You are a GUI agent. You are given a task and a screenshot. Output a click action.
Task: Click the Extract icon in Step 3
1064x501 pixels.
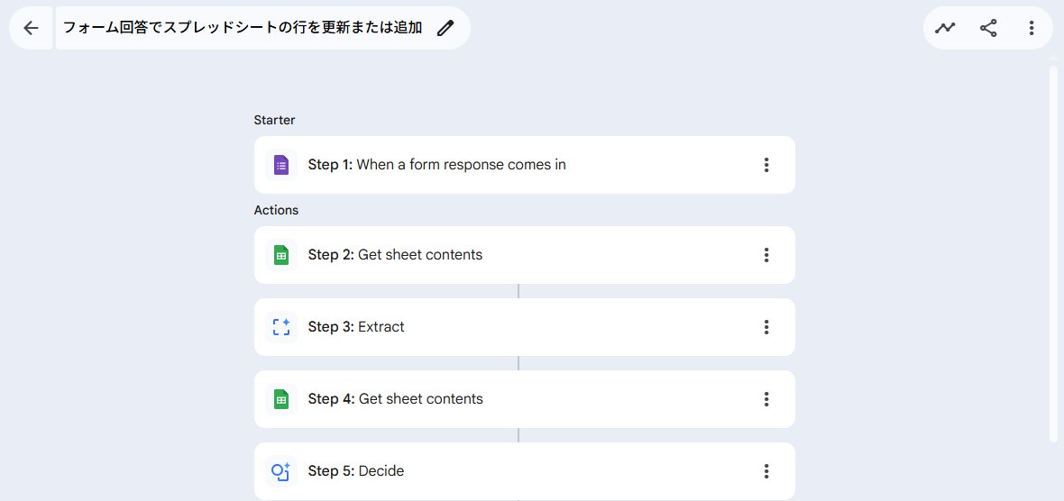pyautogui.click(x=281, y=327)
